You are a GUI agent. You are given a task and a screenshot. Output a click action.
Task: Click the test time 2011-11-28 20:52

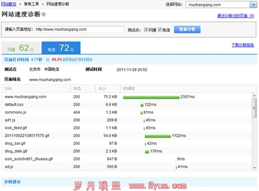tap(132, 70)
